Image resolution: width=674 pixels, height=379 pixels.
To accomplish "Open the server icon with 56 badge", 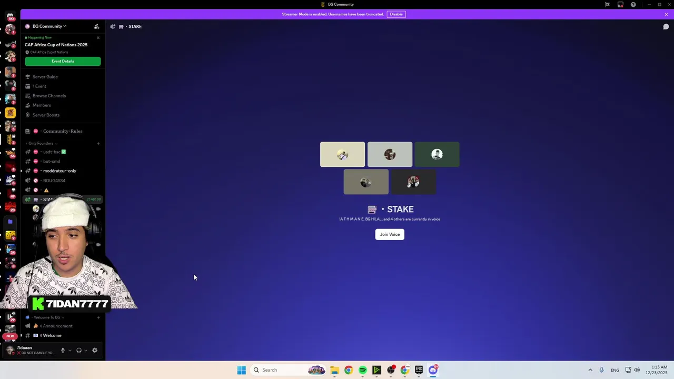I will click(10, 153).
